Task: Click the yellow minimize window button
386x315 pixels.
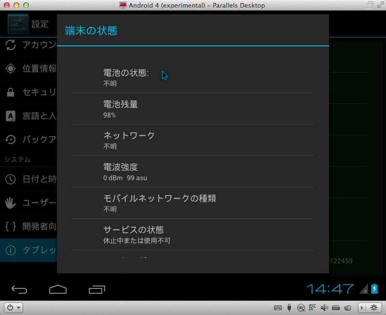Action: (16, 5)
